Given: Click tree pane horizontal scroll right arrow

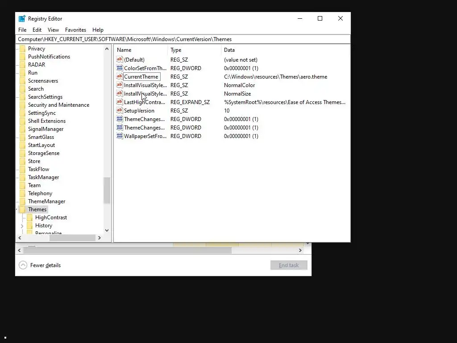Looking at the screenshot, I should pyautogui.click(x=100, y=238).
